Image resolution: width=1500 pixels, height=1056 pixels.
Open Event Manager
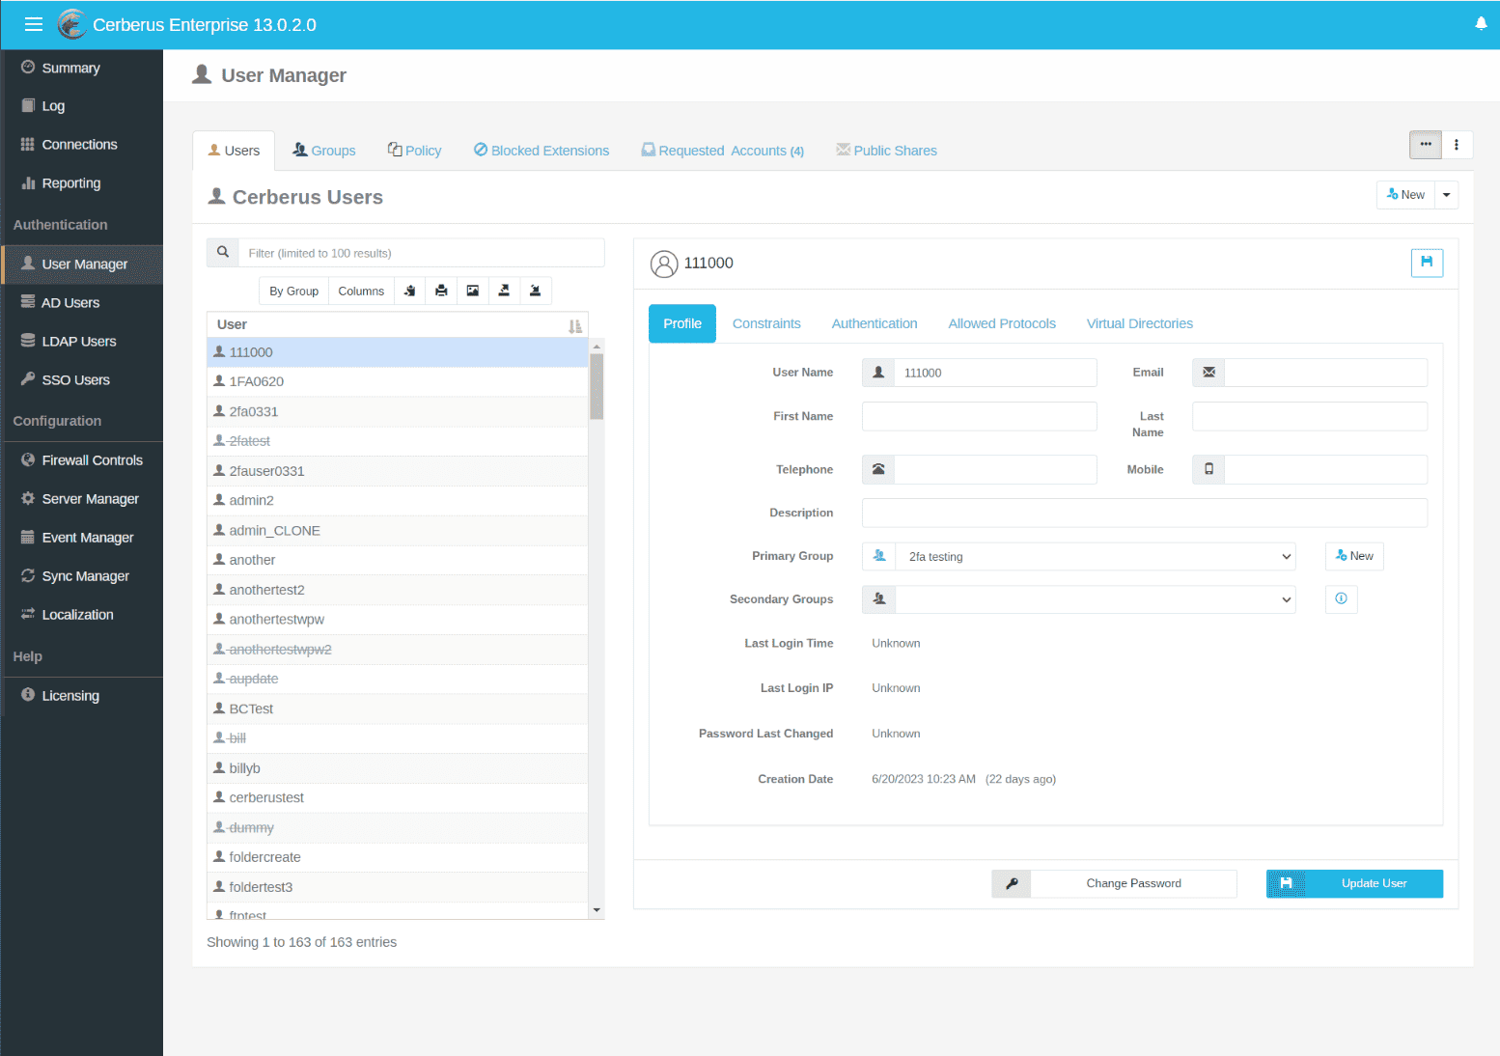point(87,538)
